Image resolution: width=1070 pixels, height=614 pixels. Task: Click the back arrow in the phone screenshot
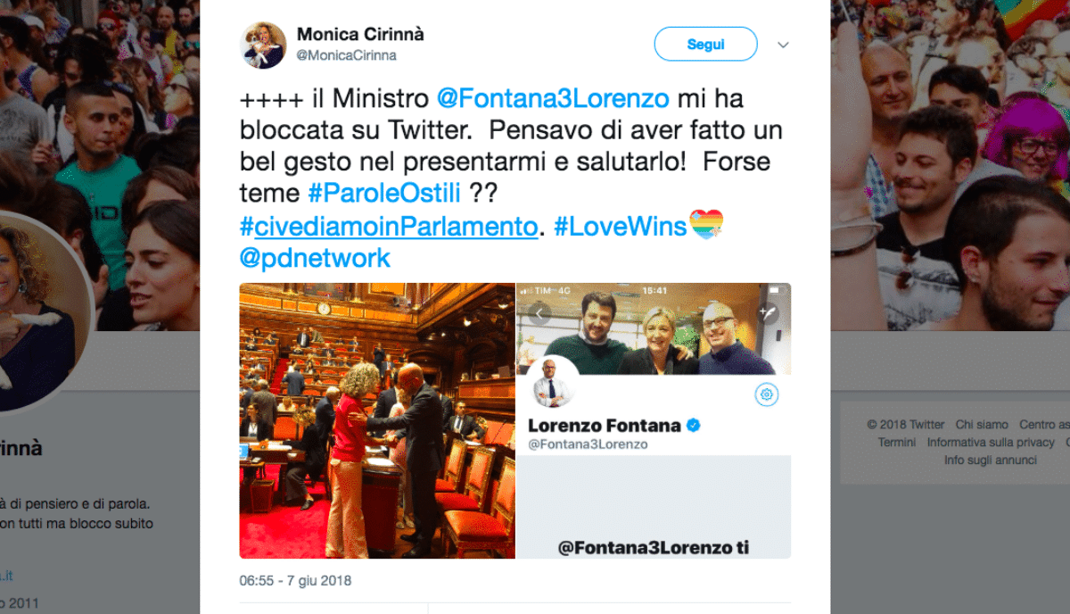[538, 313]
